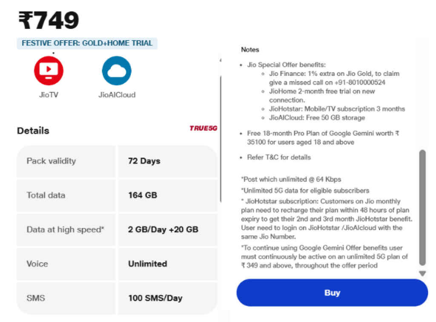The width and height of the screenshot is (436, 322).
Task: Select the FESTIVE OFFER: GOLD+HOME TRIAL badge
Action: click(x=87, y=43)
